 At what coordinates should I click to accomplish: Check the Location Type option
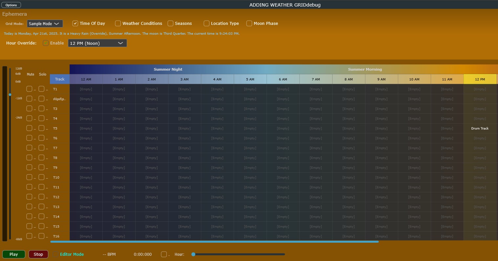point(206,23)
